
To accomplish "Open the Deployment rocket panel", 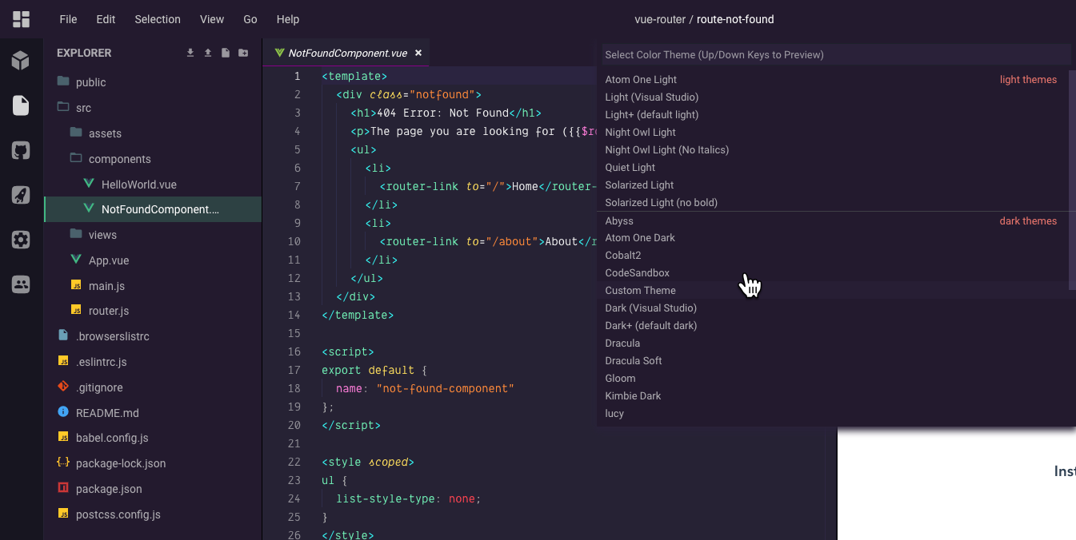I will (21, 194).
